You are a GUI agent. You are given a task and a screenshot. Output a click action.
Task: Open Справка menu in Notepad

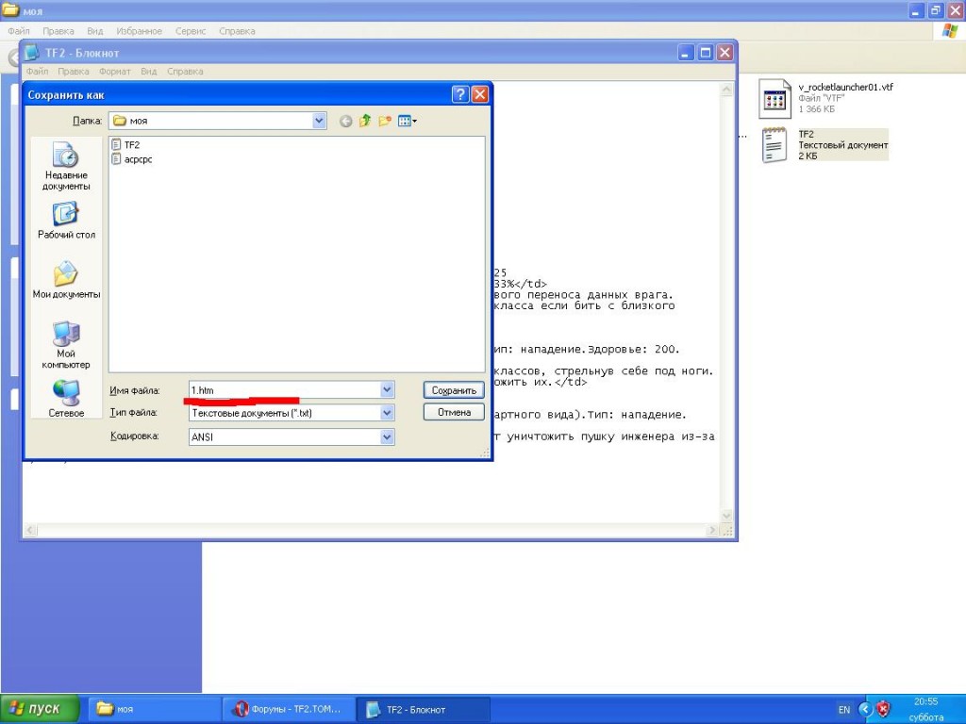pyautogui.click(x=185, y=72)
